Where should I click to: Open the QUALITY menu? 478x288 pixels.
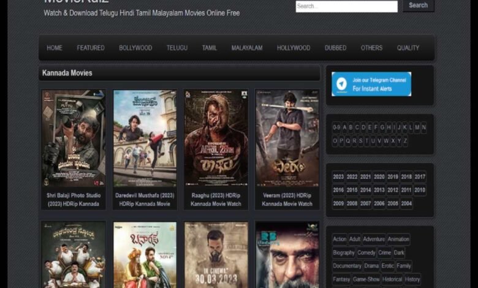coord(408,48)
